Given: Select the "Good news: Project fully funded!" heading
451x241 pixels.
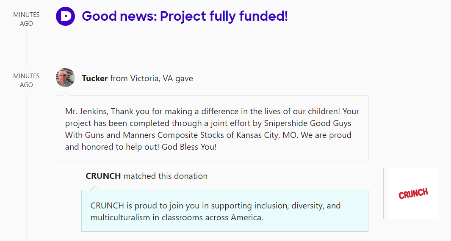Looking at the screenshot, I should coord(185,16).
